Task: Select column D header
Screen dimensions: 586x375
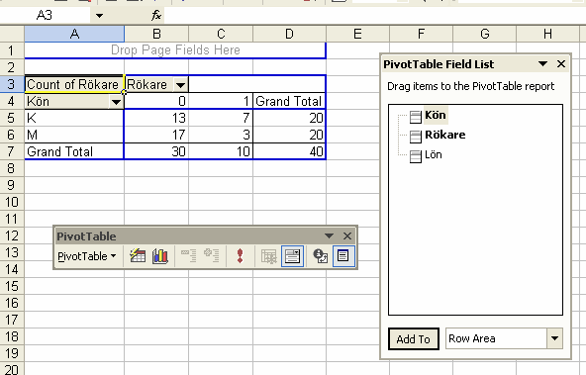Action: (x=289, y=34)
